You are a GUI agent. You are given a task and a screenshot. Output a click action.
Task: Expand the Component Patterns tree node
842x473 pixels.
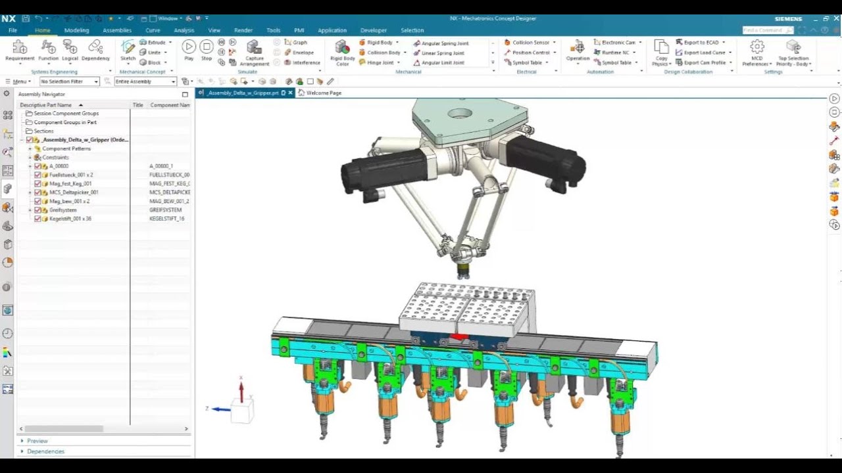30,149
